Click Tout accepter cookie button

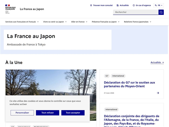[x=73, y=113]
